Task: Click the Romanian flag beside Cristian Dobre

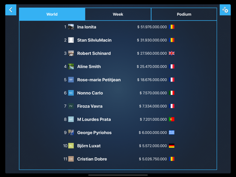Action: point(171,159)
